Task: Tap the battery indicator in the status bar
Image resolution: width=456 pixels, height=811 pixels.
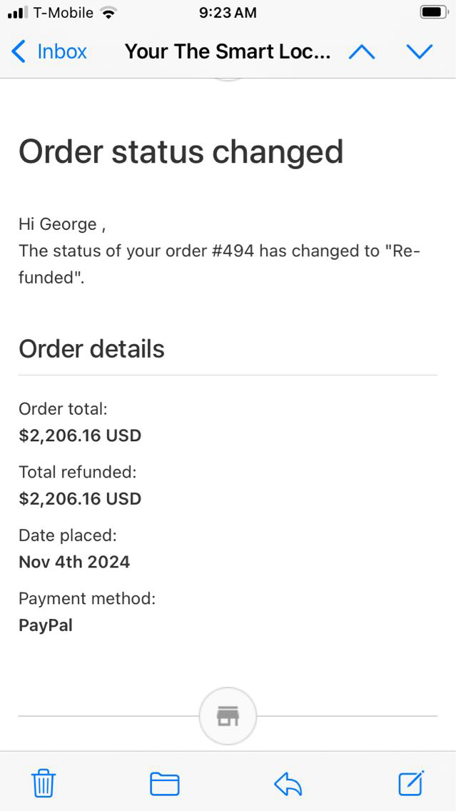Action: 433,12
